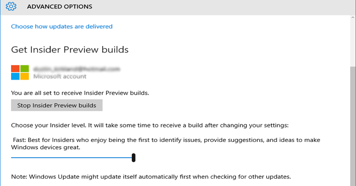
Task: Click the Windows Update note text
Action: click(x=151, y=177)
